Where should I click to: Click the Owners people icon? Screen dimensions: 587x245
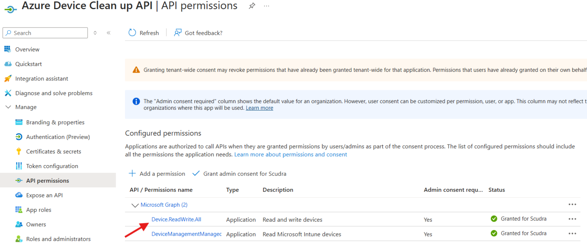tap(19, 224)
